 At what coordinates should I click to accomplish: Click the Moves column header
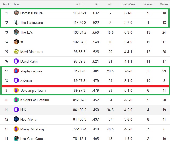164,4
